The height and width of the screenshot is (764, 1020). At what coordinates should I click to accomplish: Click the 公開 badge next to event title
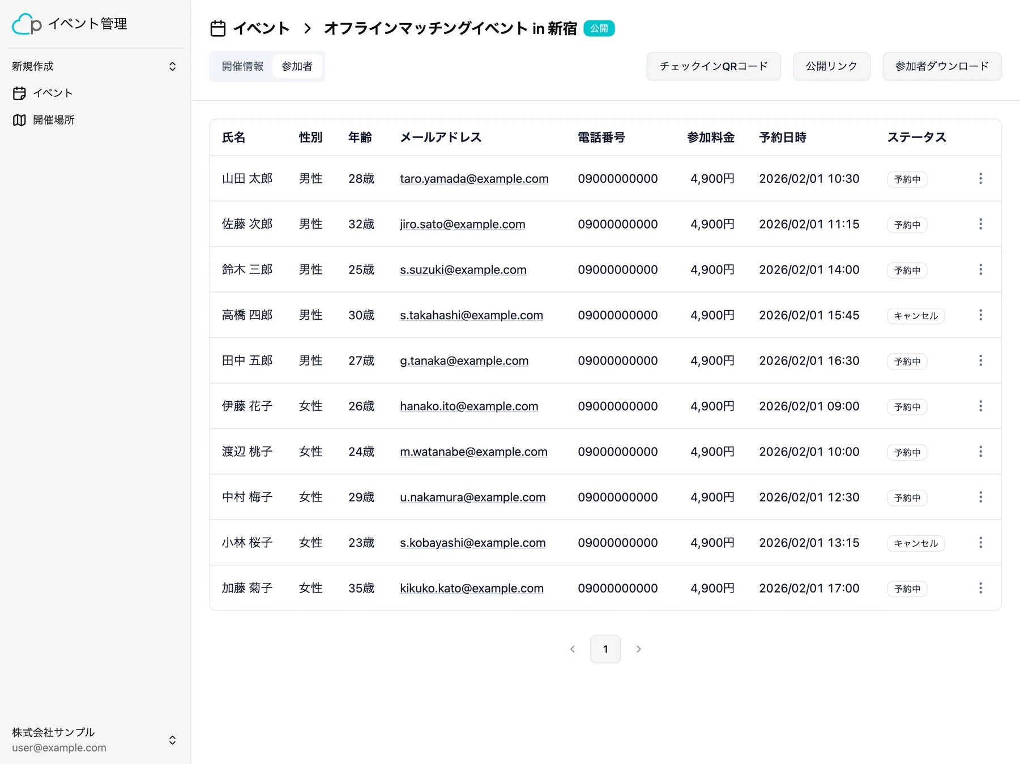(x=599, y=28)
